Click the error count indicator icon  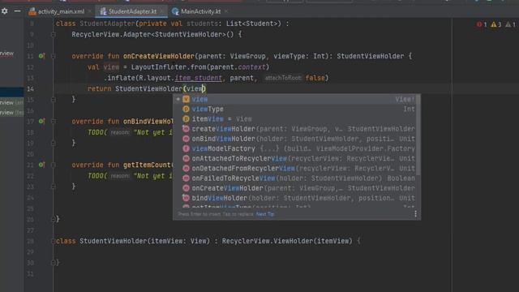[x=481, y=24]
